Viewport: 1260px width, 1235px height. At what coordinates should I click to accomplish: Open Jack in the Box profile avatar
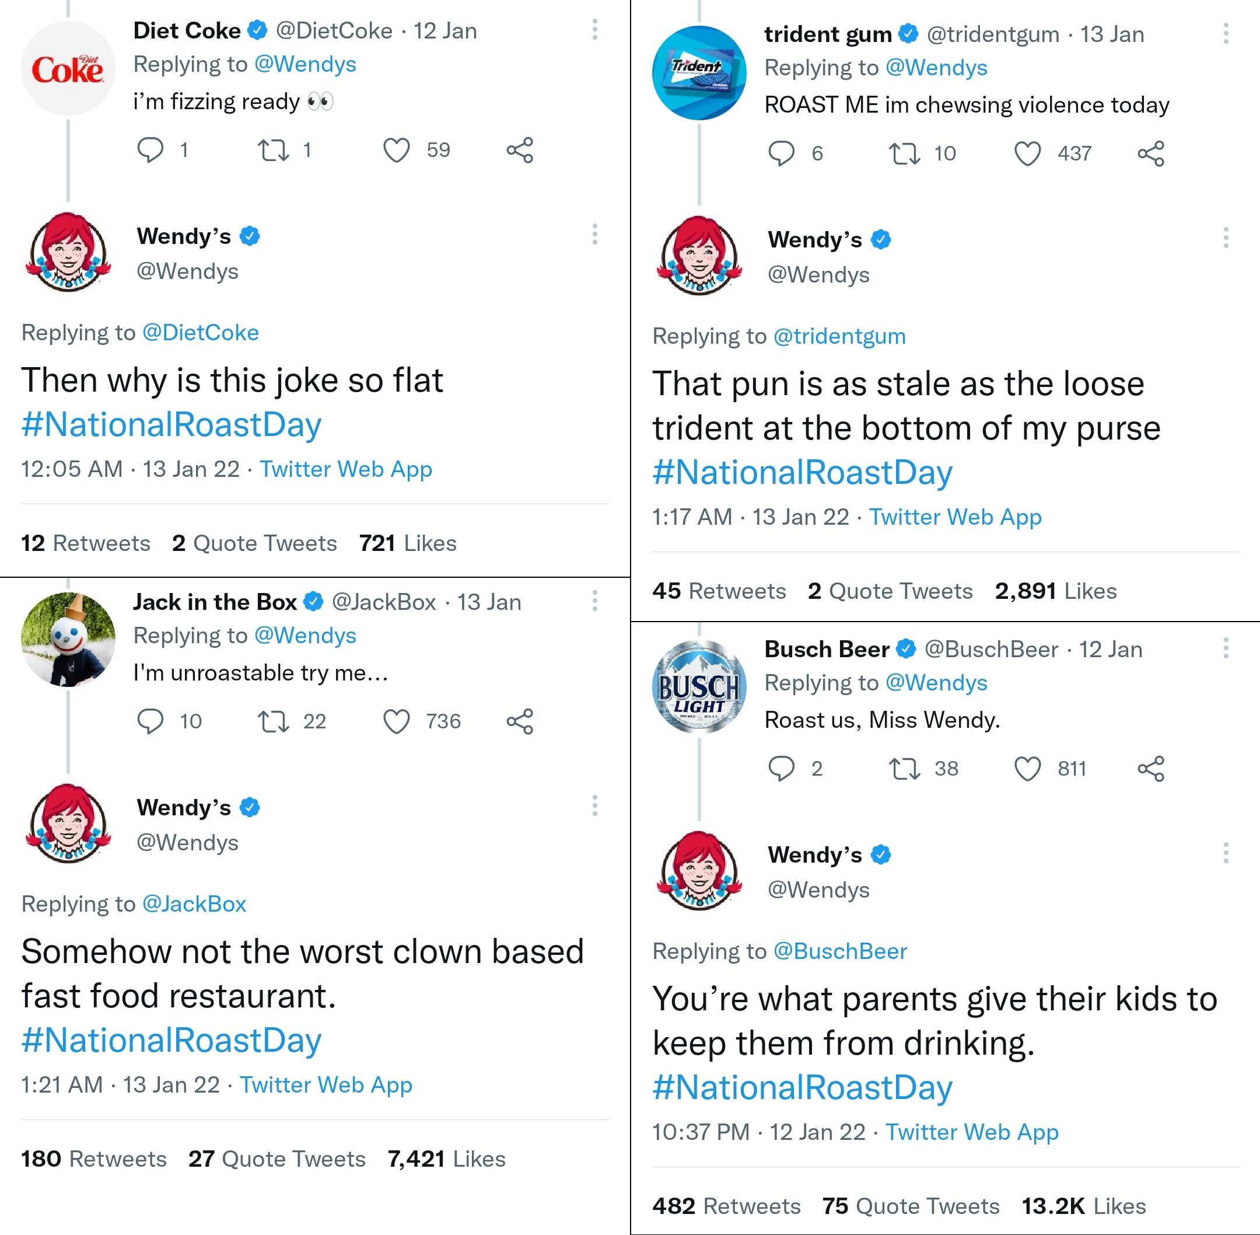tap(68, 640)
